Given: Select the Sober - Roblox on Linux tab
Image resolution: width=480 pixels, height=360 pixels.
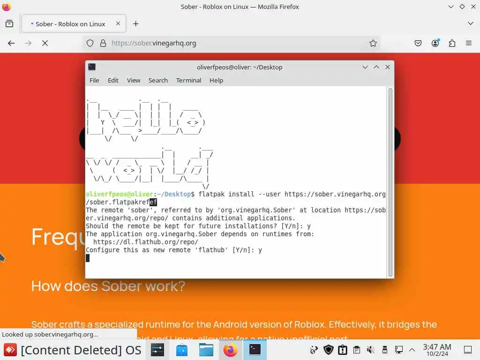Looking at the screenshot, I should pyautogui.click(x=74, y=23).
